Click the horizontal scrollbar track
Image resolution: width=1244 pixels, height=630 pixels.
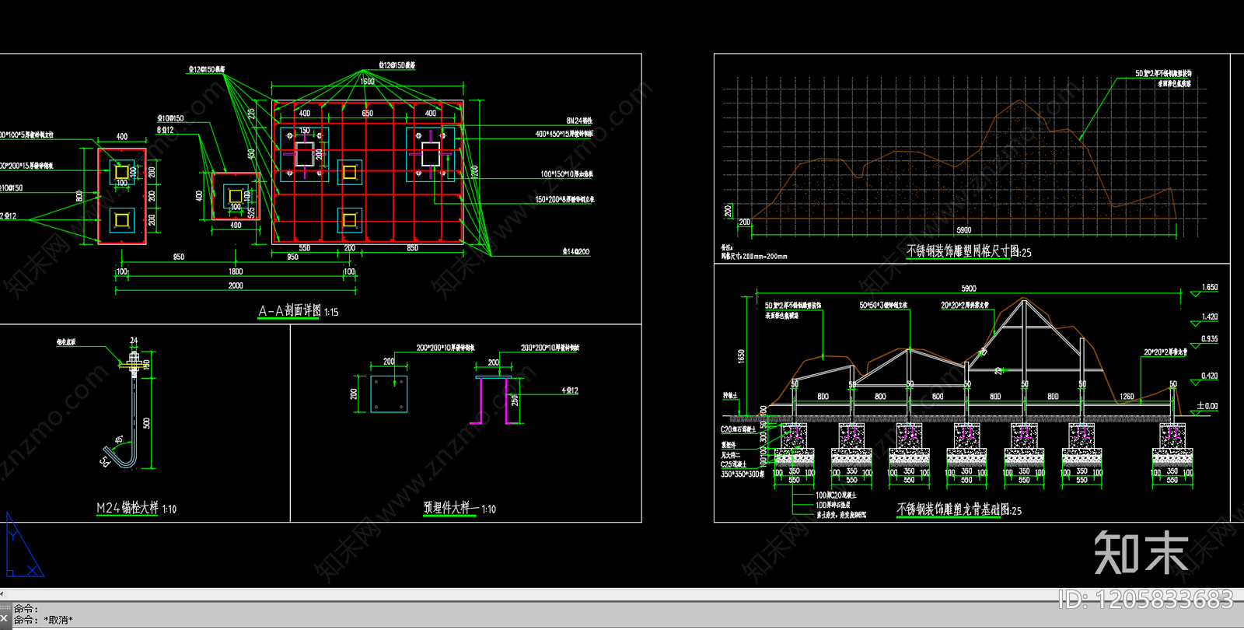click(622, 593)
